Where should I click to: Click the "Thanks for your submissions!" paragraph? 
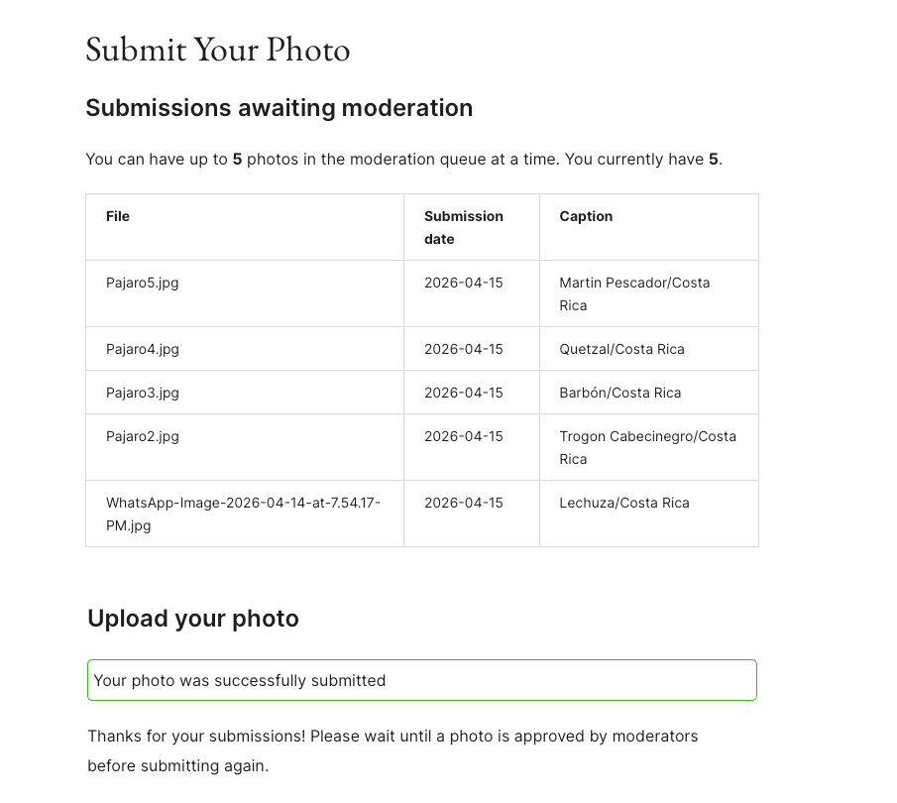[392, 750]
